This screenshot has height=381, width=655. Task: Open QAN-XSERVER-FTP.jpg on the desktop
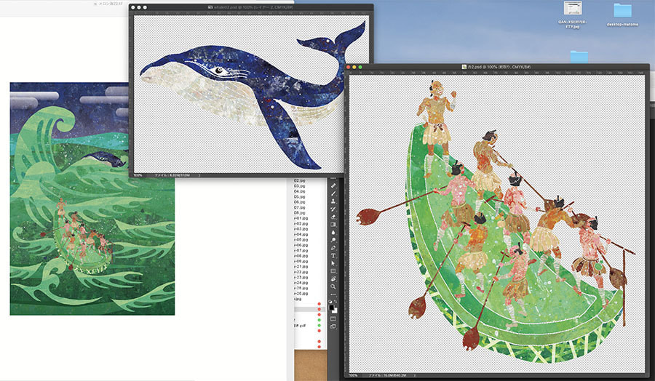573,15
